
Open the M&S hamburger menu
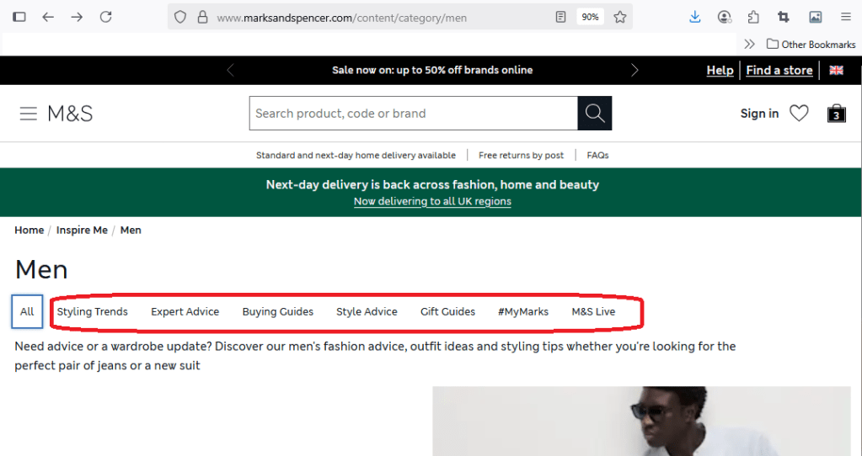[29, 114]
